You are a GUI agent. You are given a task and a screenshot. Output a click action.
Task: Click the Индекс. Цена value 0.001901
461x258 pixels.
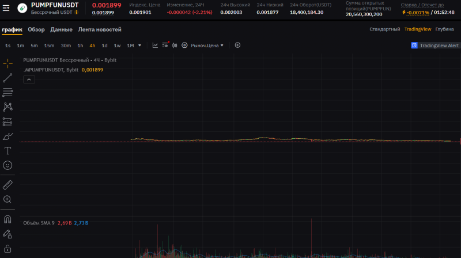point(140,12)
